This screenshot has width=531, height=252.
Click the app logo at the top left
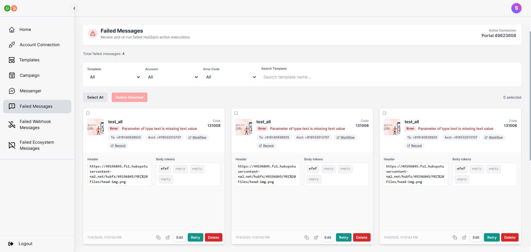(x=11, y=8)
